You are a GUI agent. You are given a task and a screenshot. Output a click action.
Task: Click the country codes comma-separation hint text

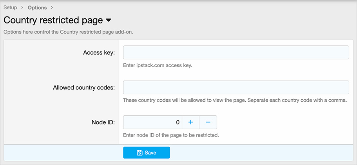point(235,100)
